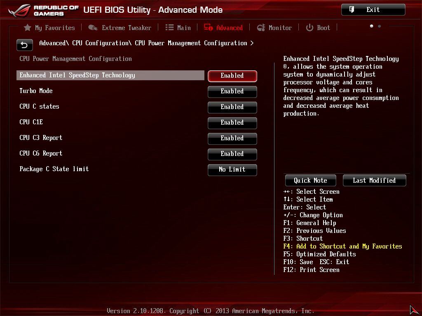Select the Advanced tab label
The height and width of the screenshot is (316, 422).
tap(230, 28)
